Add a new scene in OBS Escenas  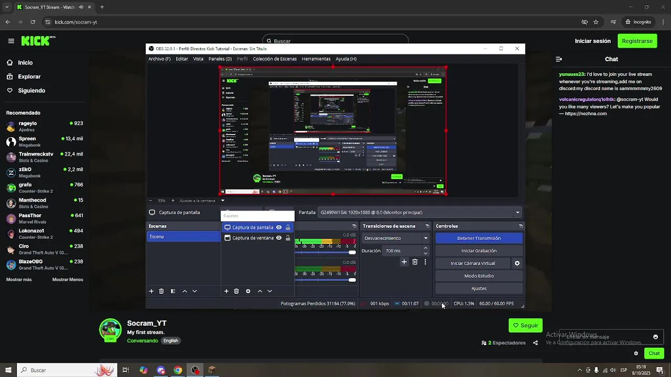point(151,291)
